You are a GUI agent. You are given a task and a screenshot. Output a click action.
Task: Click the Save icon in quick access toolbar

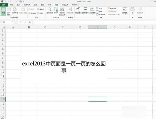click(x=21, y=2)
